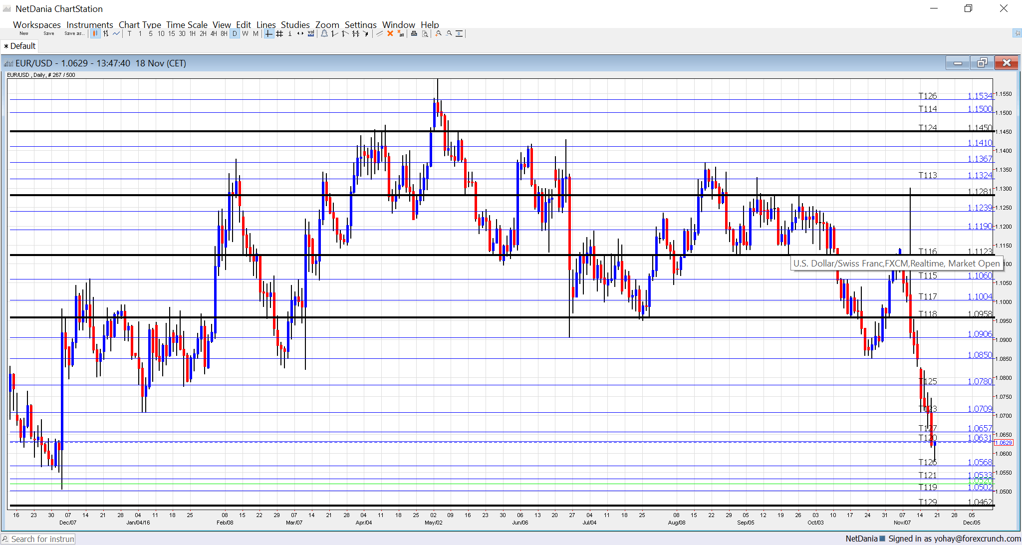Activate the crosshair cursor tool
1022x545 pixels.
[268, 33]
